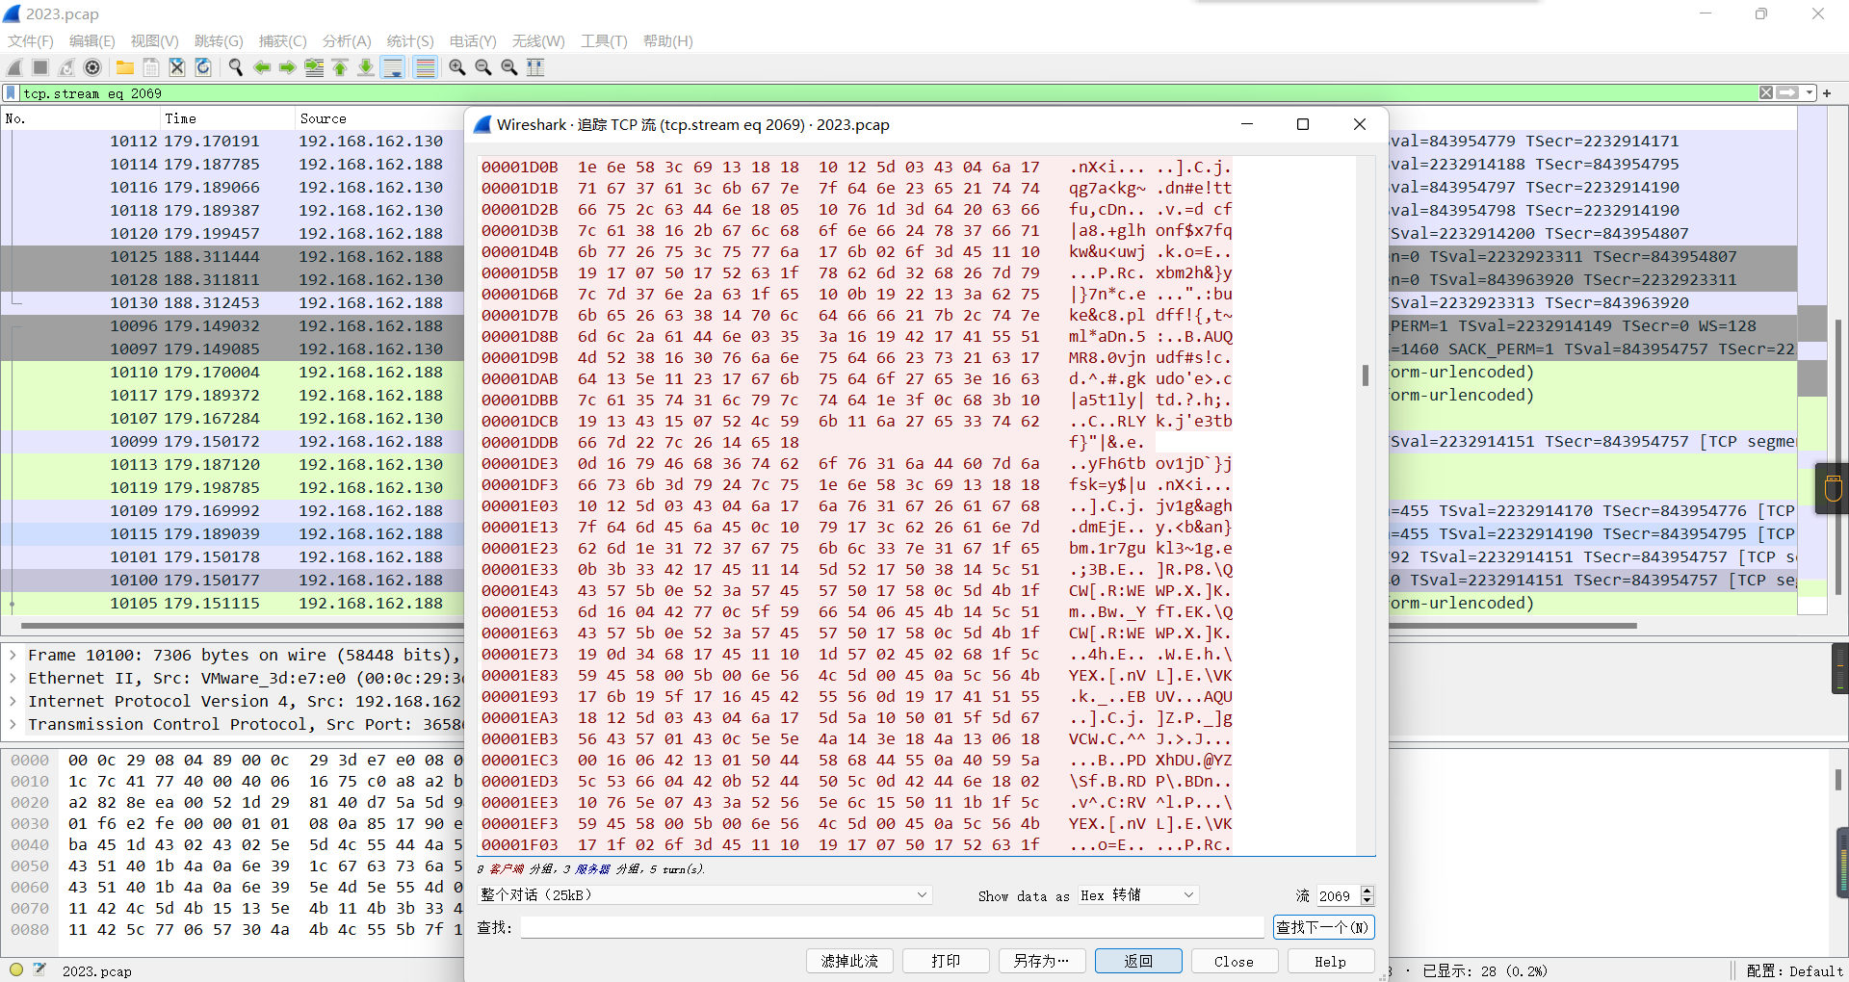Go forward in packet history
The width and height of the screenshot is (1849, 982).
(288, 67)
